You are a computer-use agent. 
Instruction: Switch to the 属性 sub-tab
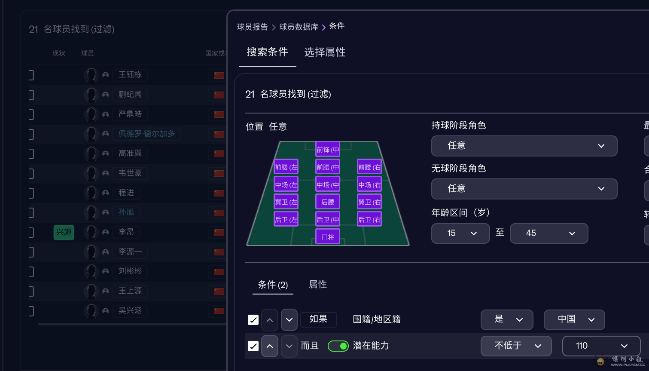coord(318,285)
